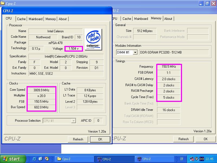Image resolution: width=217 pixels, height=163 pixels.
Task: Launch Outlook Express quick launch icon
Action: click(x=40, y=159)
